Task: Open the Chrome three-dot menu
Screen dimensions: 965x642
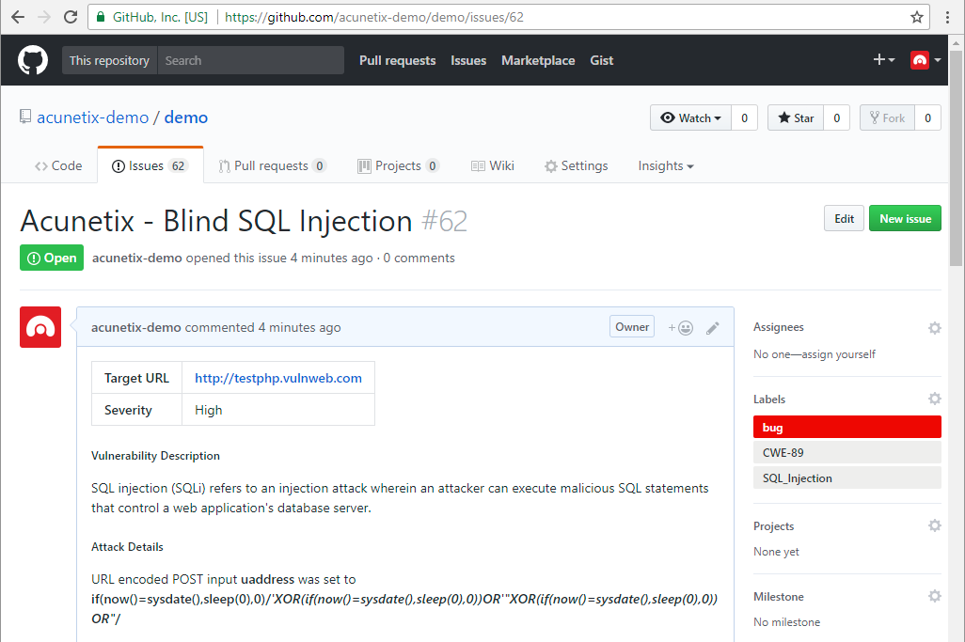Action: 948,17
